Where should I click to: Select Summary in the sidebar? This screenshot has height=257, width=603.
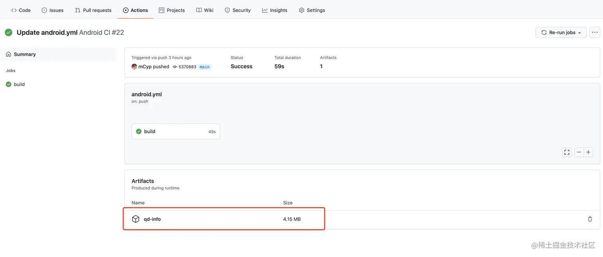[58, 54]
